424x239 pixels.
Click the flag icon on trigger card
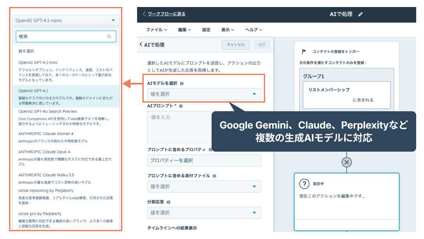coord(304,52)
